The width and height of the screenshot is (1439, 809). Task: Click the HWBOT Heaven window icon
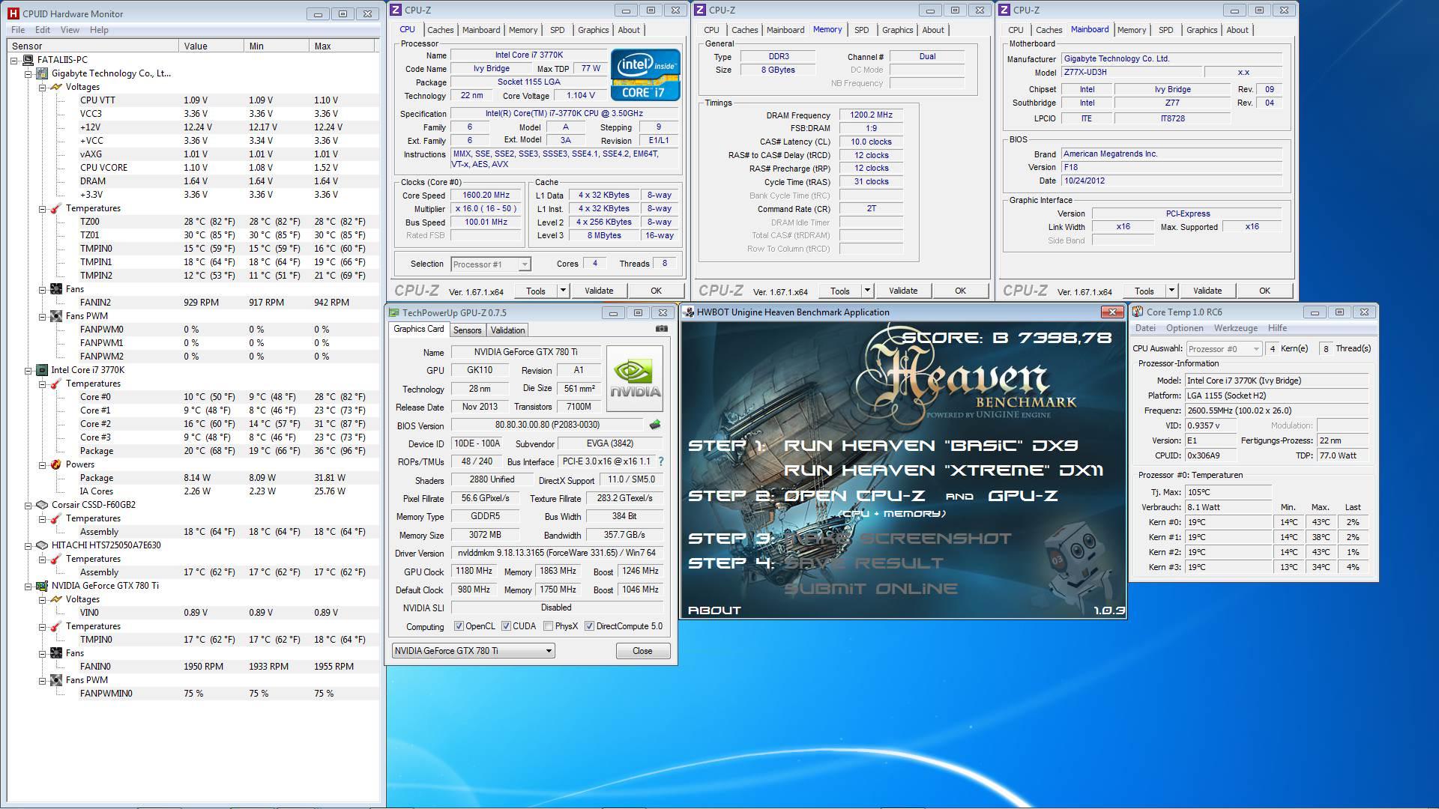pos(689,312)
